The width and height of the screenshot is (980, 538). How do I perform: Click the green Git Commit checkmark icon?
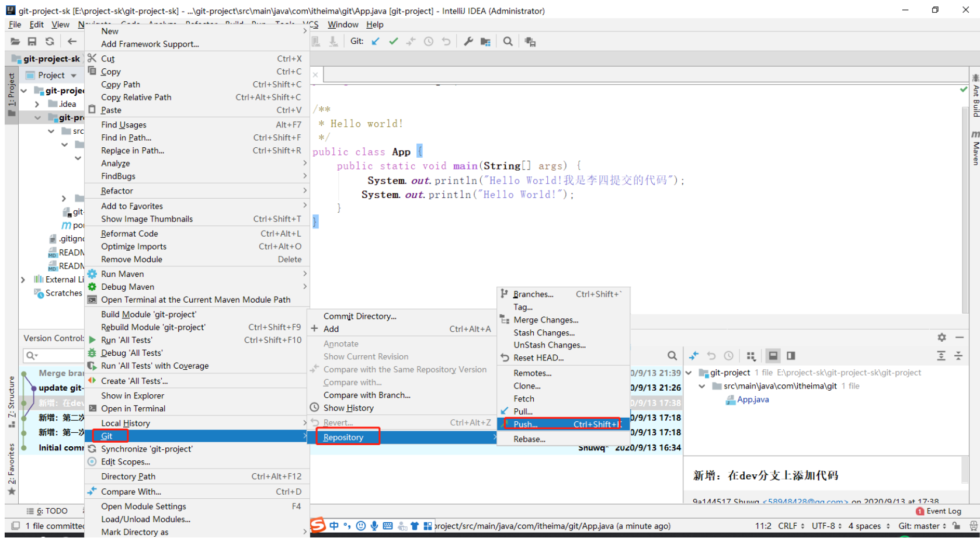pyautogui.click(x=394, y=41)
